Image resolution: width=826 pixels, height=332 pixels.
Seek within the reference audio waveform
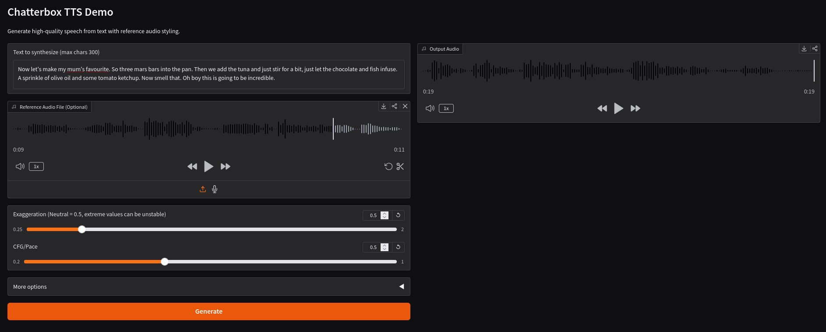209,129
